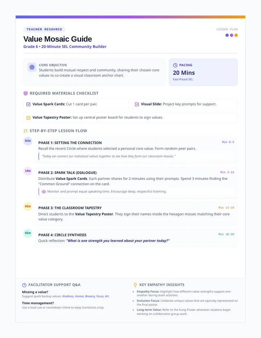Select the orange dot under Lesson Plan
Viewport: 261px width, 338px height.
[x=236, y=35]
